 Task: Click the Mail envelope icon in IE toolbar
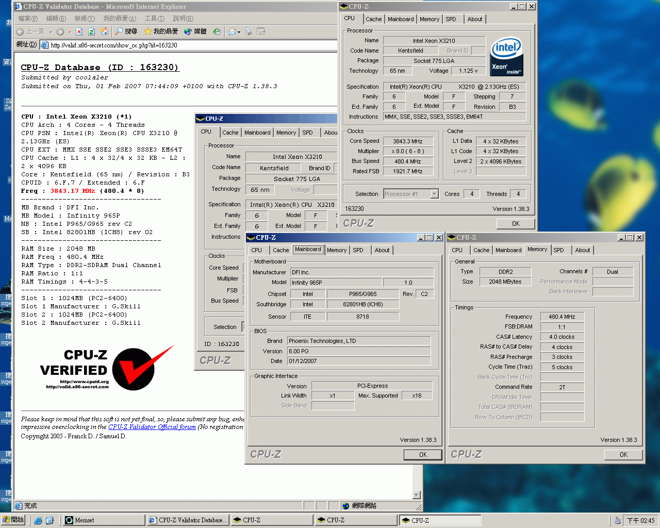[232, 31]
